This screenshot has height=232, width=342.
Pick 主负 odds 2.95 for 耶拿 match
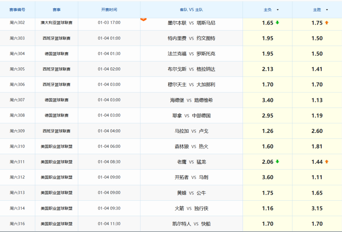268,116
